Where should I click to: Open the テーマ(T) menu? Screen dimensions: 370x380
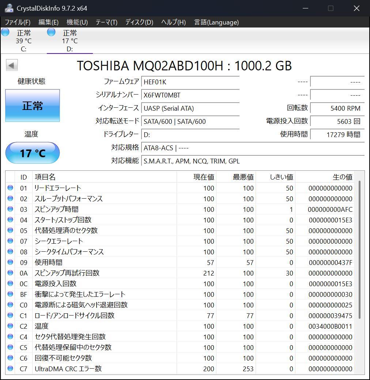pos(106,22)
